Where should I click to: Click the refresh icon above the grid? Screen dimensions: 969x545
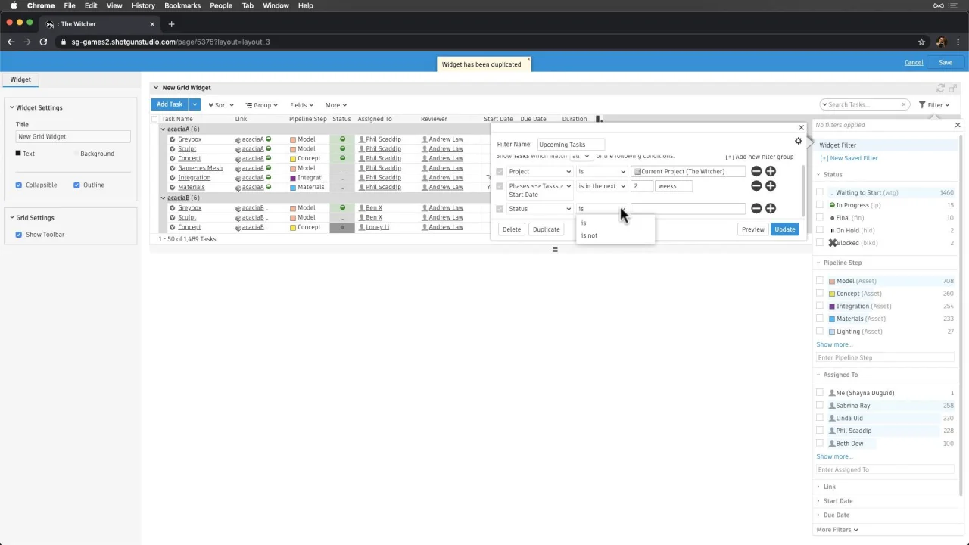click(x=941, y=88)
